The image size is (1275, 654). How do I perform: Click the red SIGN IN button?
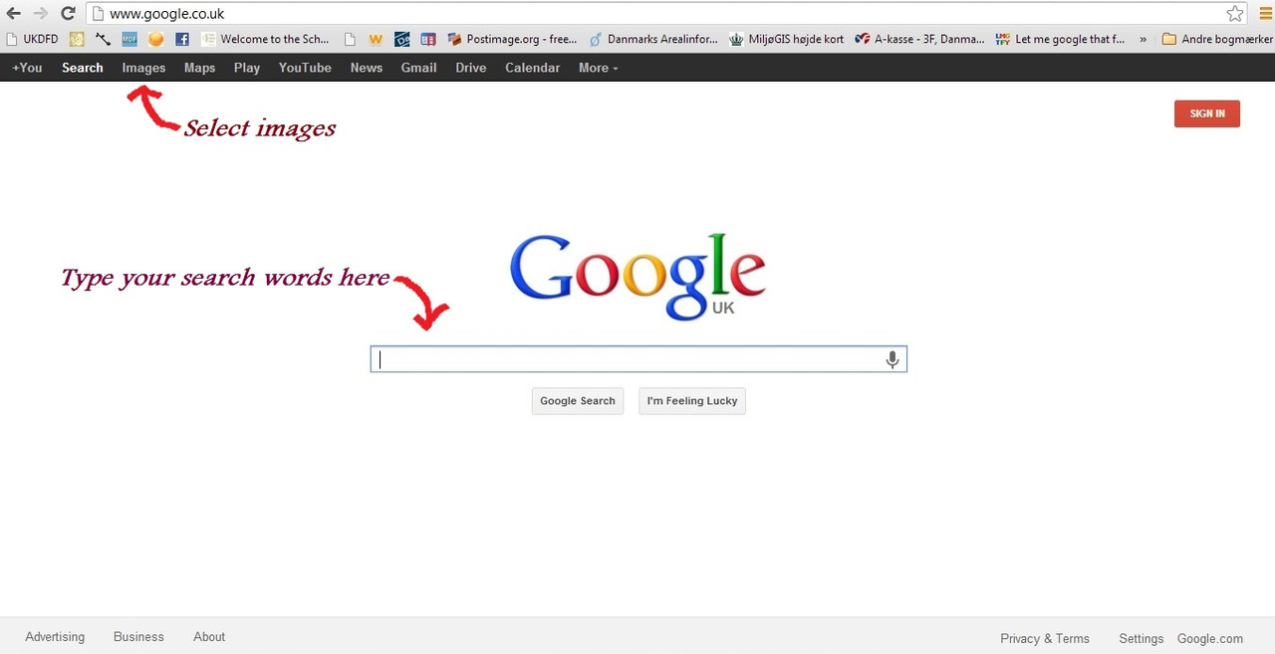[x=1207, y=113]
